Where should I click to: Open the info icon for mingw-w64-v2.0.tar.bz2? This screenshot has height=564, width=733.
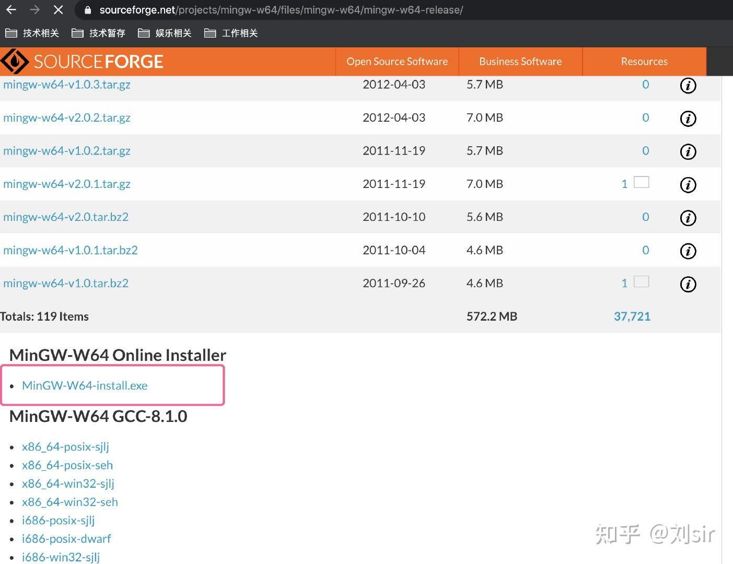pos(688,218)
